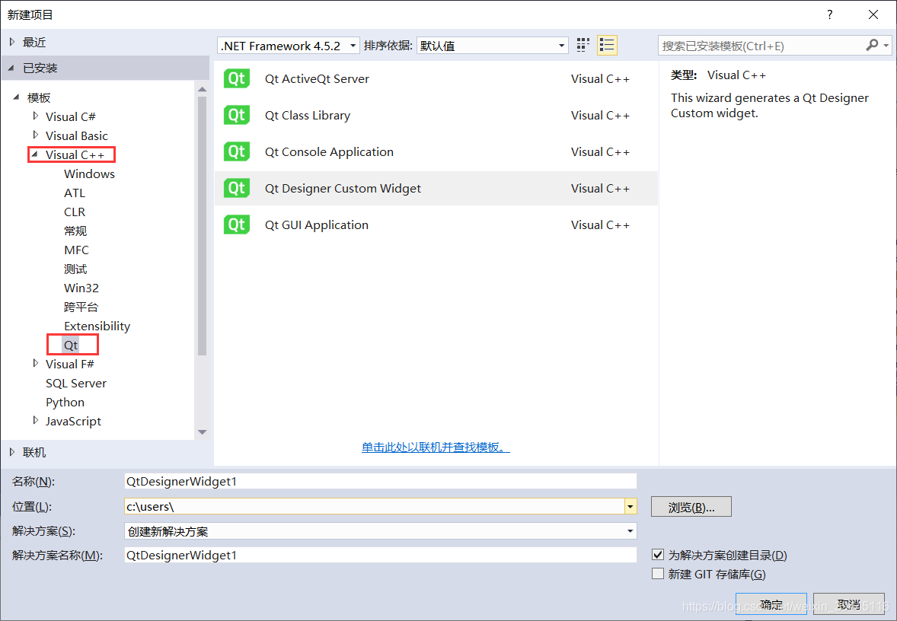Choose the Qt ActiveQt Server template

(x=436, y=79)
